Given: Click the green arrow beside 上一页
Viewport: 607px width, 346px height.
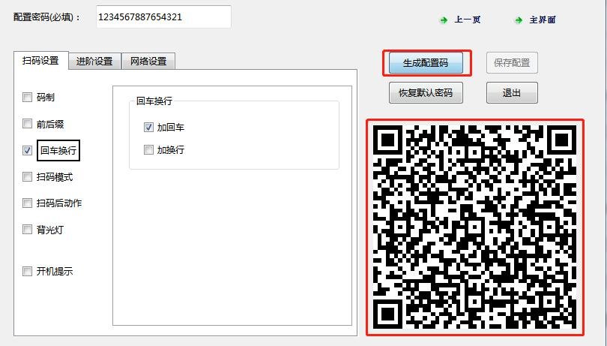Looking at the screenshot, I should tap(444, 20).
